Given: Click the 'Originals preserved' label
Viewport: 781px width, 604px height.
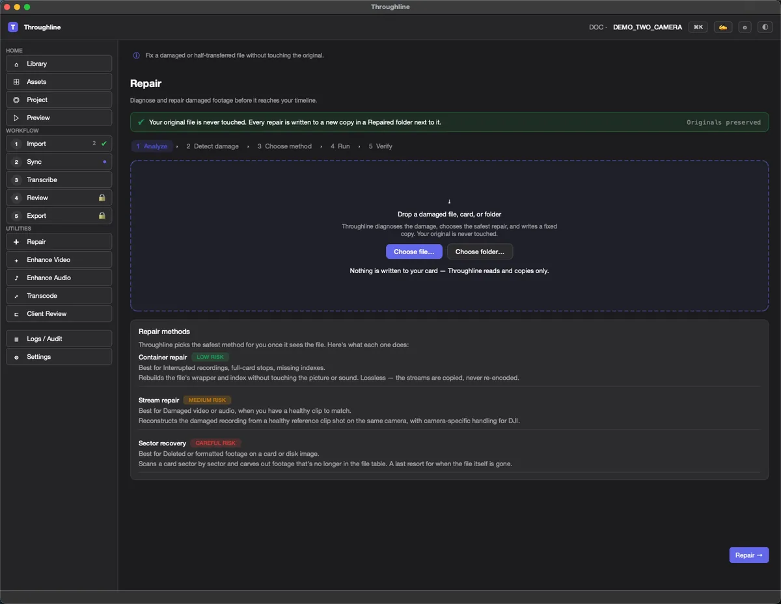Looking at the screenshot, I should point(724,122).
